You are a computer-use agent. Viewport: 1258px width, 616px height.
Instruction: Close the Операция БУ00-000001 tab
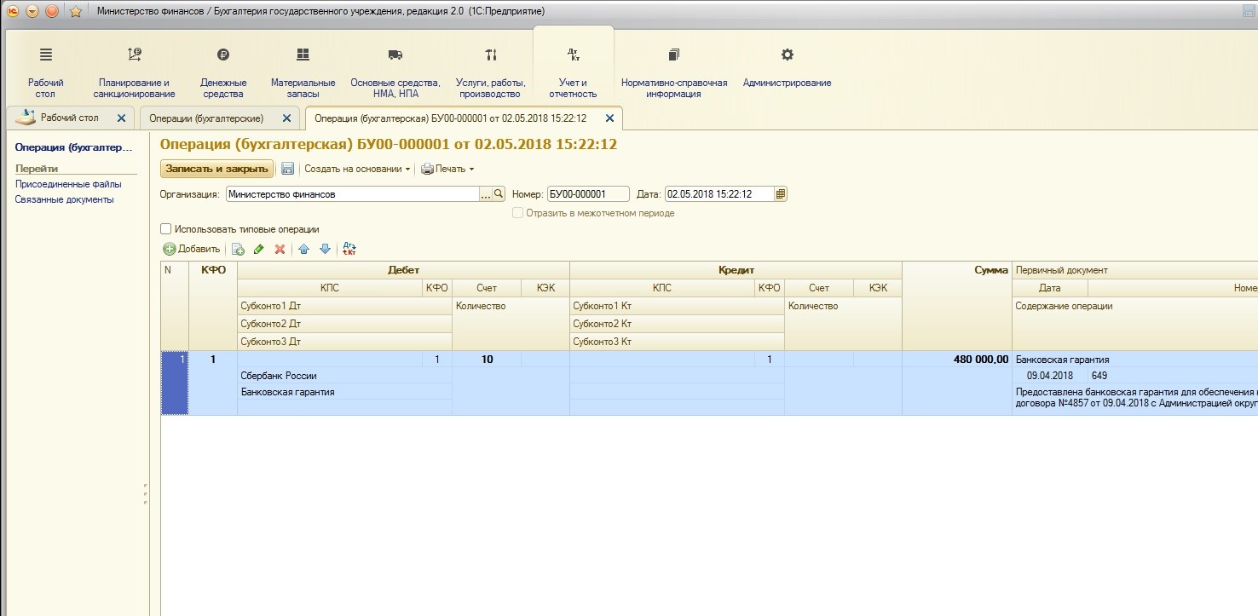609,118
